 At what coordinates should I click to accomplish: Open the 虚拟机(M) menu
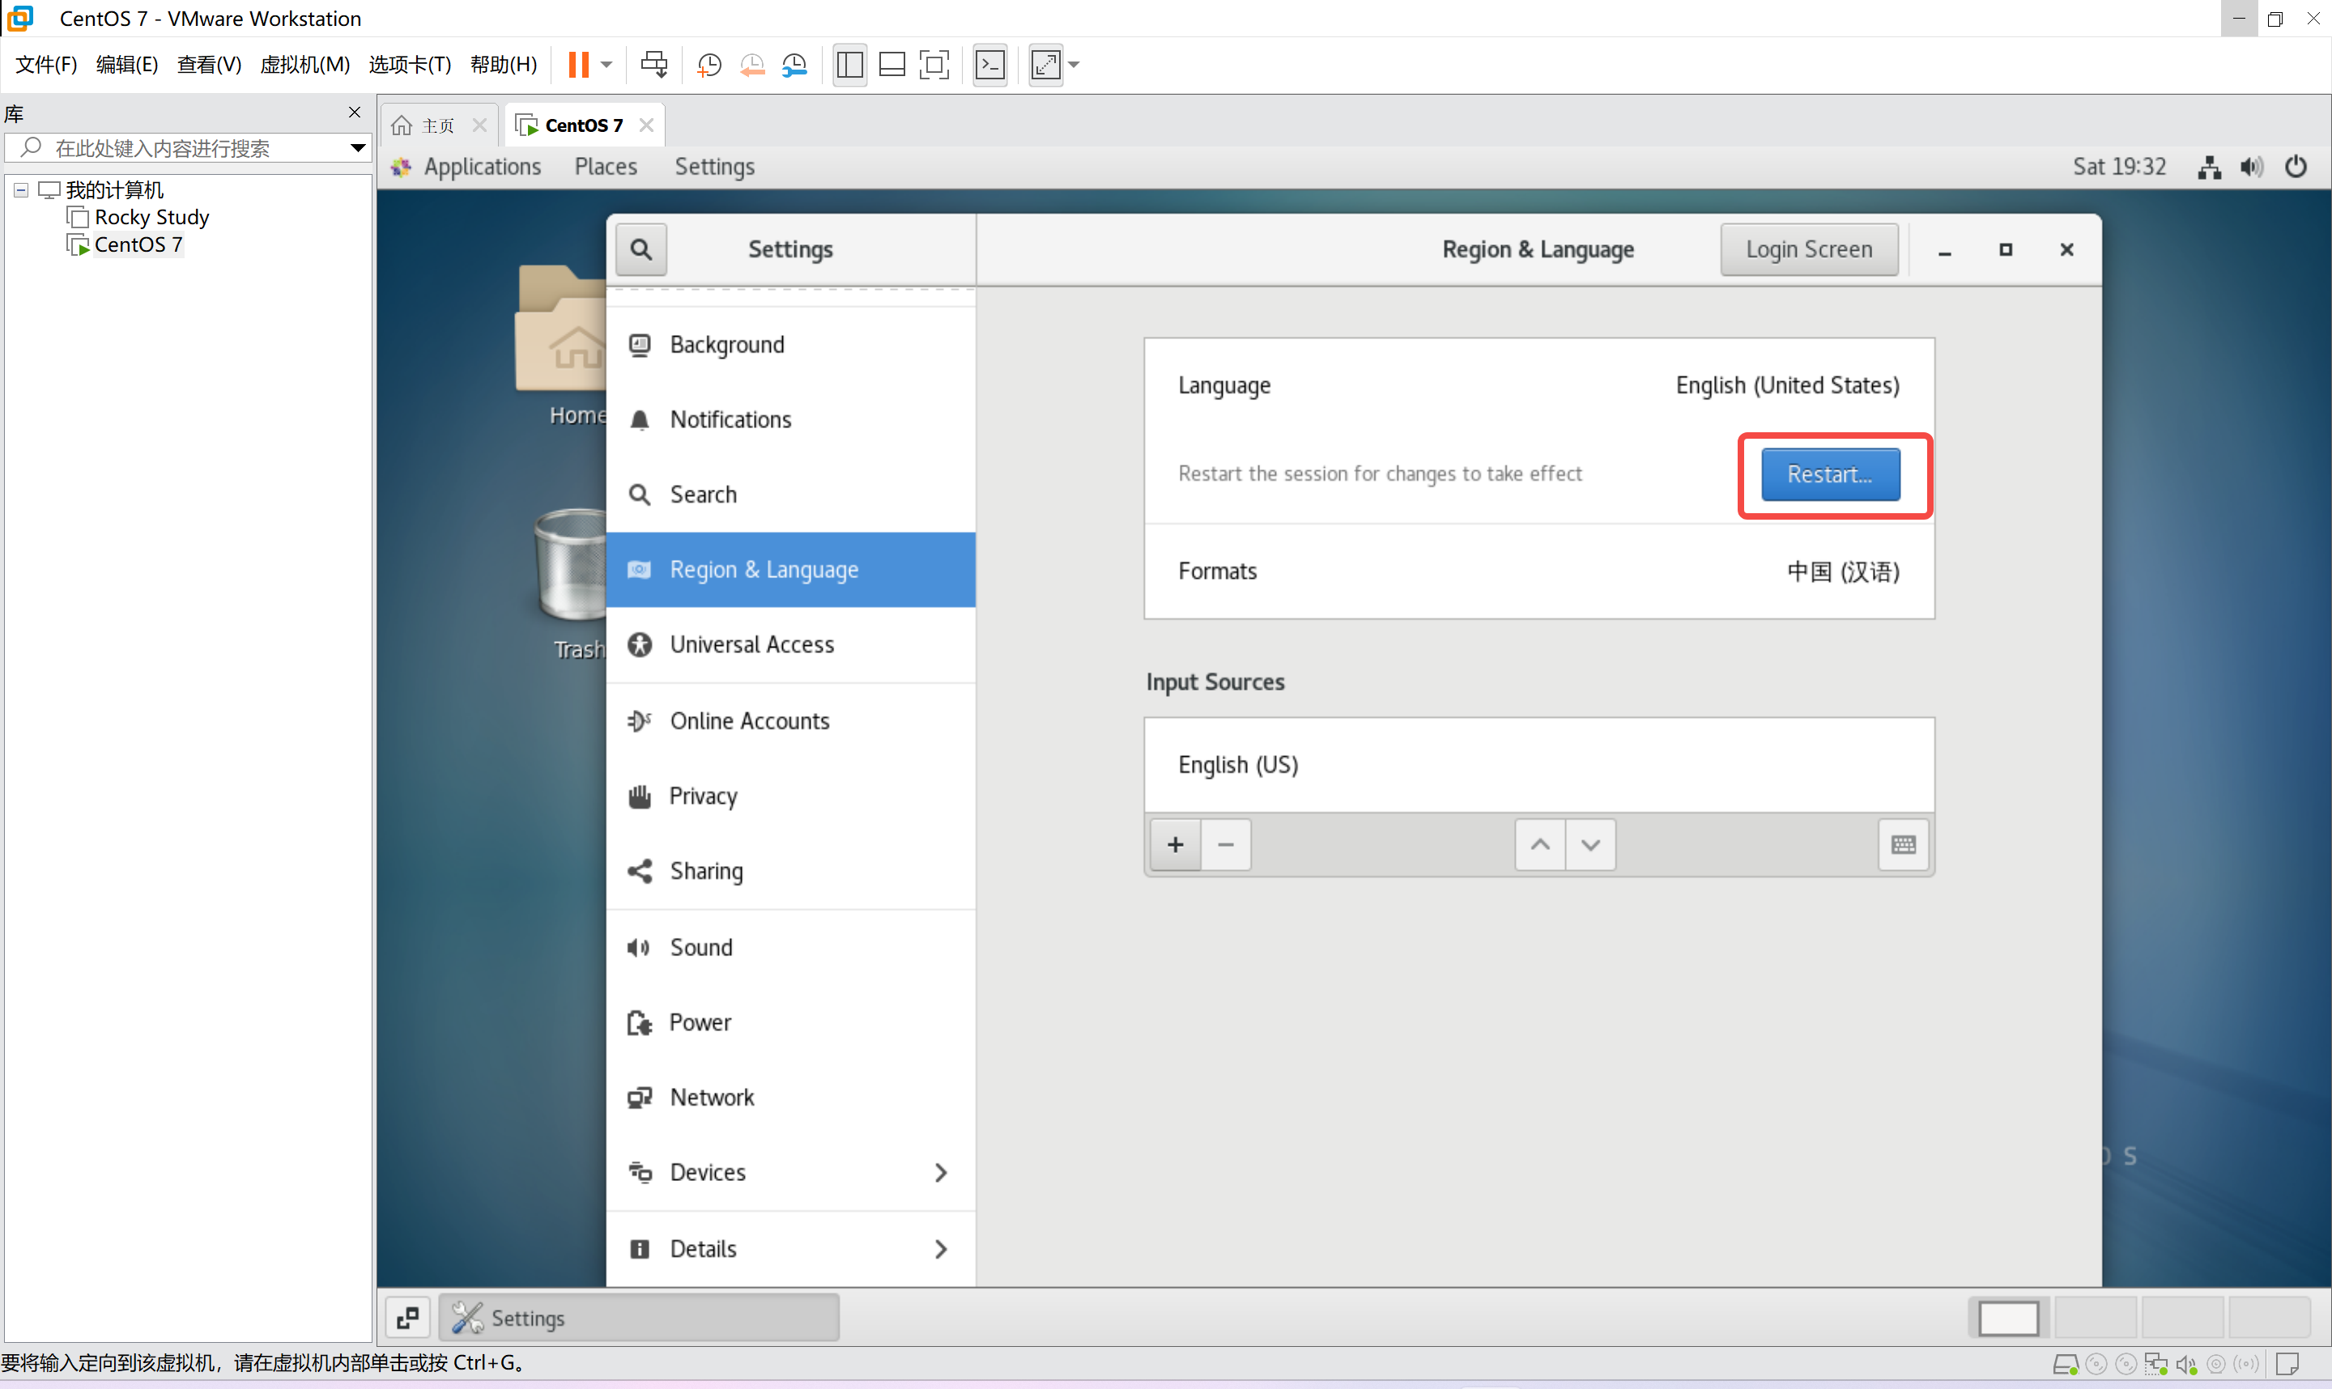point(304,65)
